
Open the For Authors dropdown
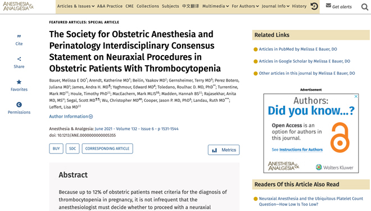point(245,6)
